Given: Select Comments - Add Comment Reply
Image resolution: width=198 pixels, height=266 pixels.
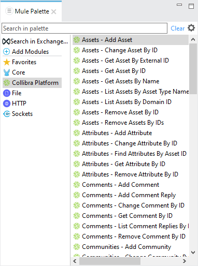Looking at the screenshot, I should (129, 195).
